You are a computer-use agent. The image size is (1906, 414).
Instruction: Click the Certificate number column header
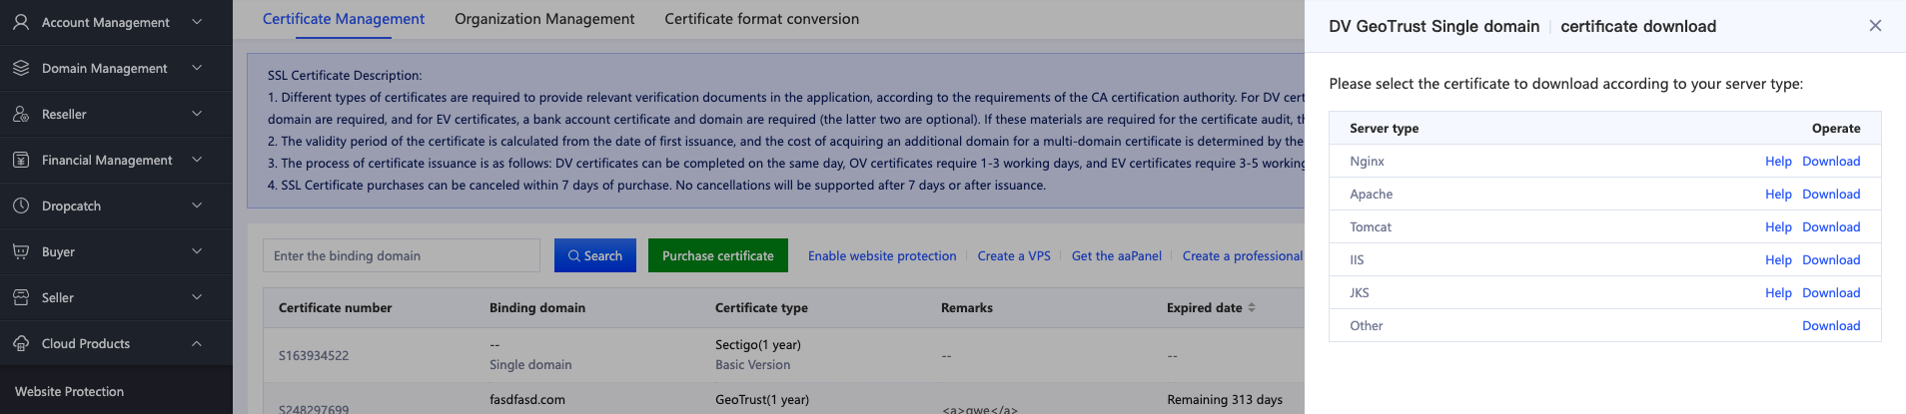tap(335, 307)
